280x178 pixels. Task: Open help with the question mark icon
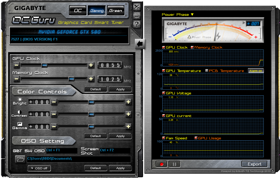[137, 24]
